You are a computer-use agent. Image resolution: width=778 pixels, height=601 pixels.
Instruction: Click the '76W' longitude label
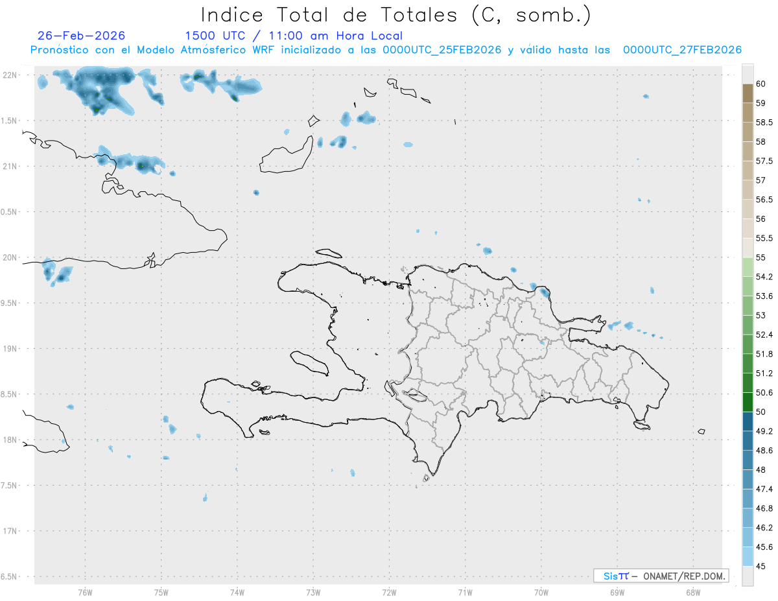coord(85,593)
